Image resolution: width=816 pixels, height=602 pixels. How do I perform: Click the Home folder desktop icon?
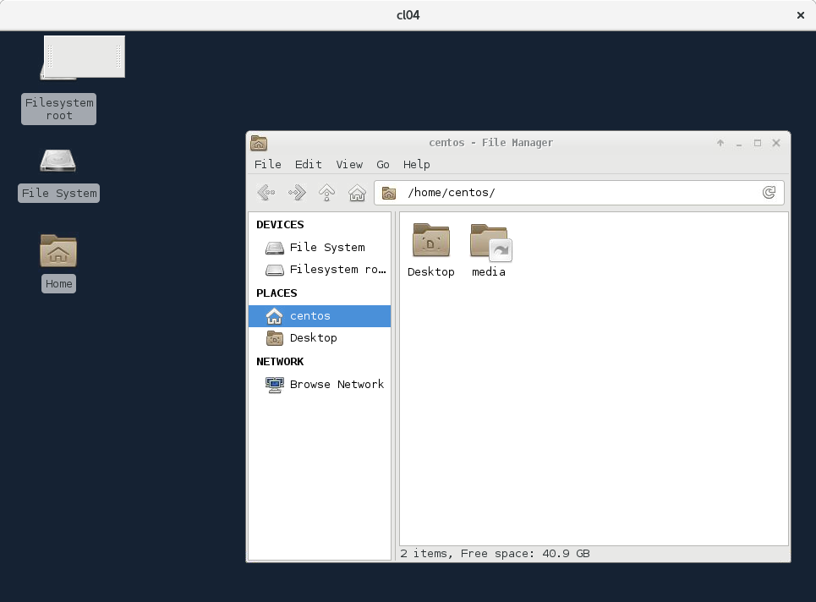[x=58, y=263]
